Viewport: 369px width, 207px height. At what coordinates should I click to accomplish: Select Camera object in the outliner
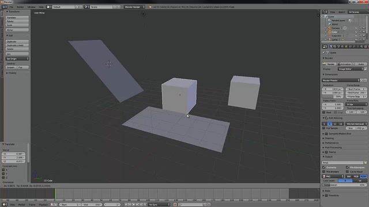click(x=336, y=28)
